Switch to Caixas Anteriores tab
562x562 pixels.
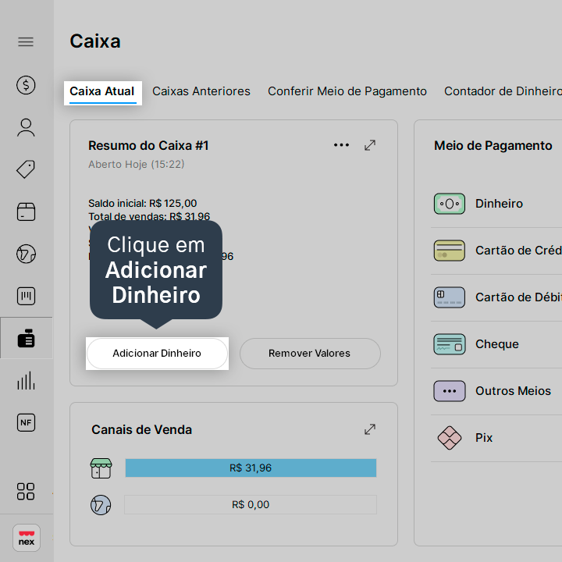tap(201, 91)
